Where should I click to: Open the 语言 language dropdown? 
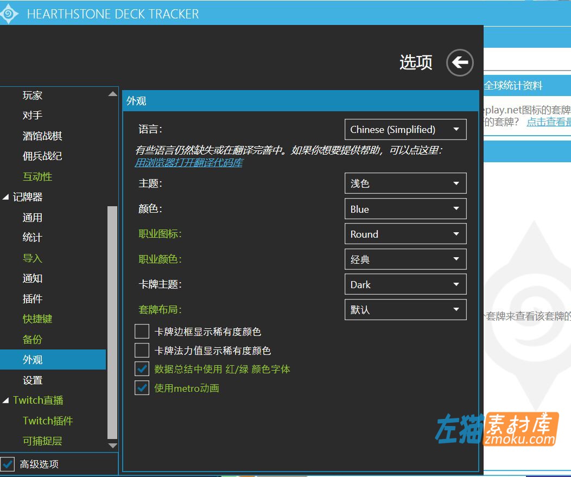tap(405, 129)
